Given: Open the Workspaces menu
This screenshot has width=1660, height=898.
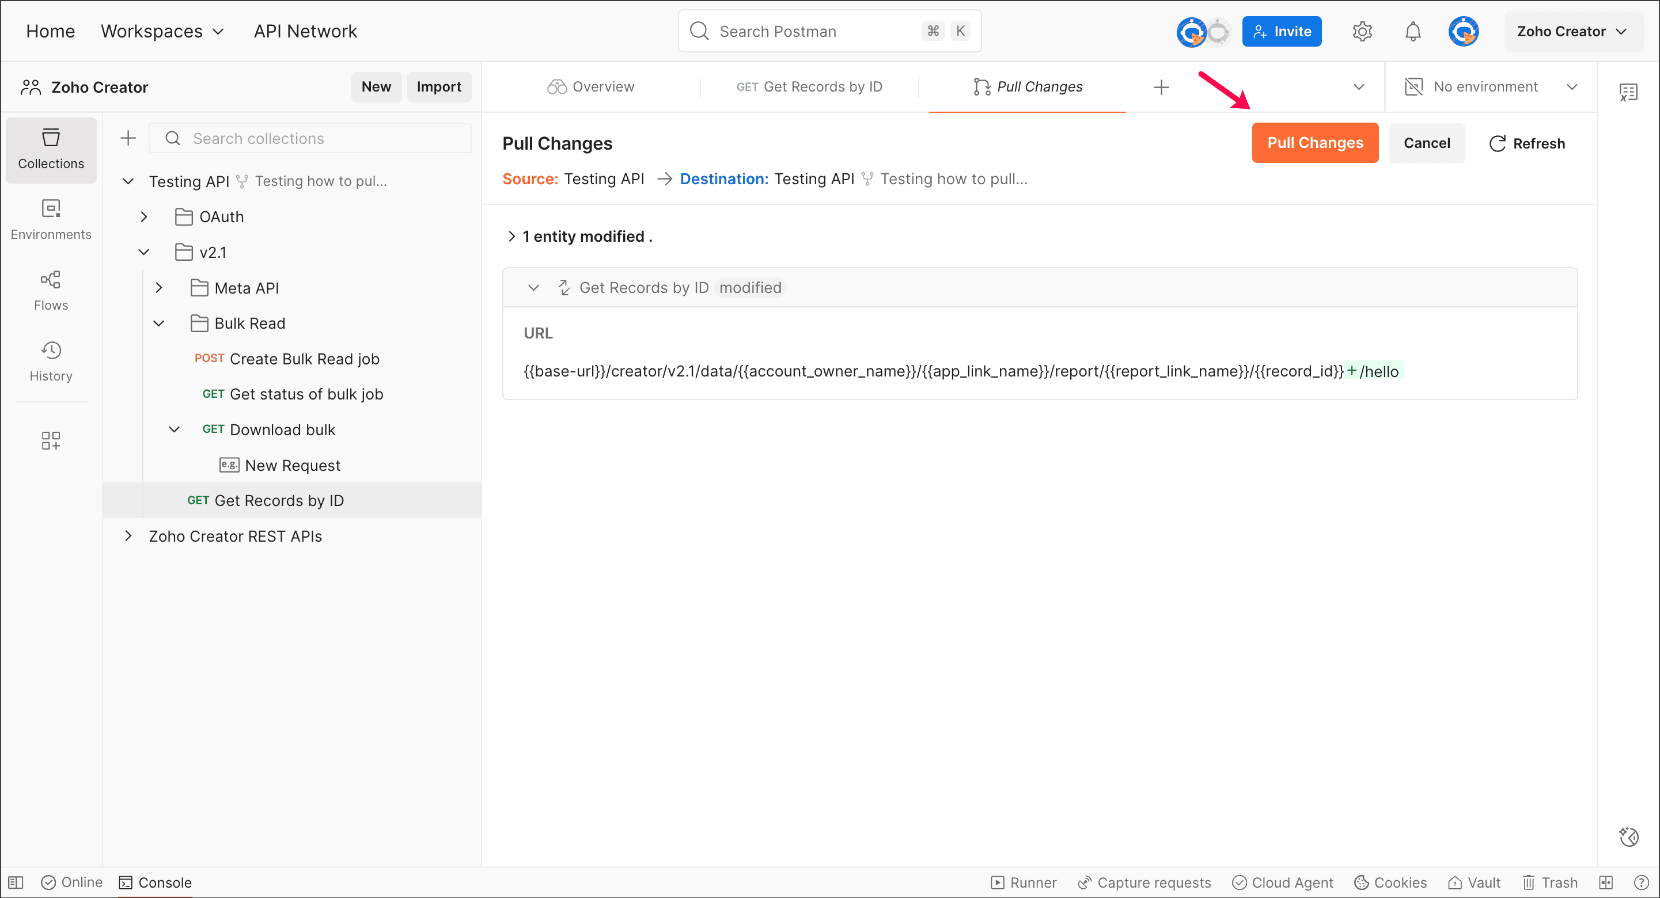Looking at the screenshot, I should (162, 32).
